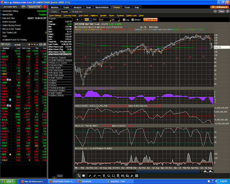Click the Clone button
The width and height of the screenshot is (230, 184).
(x=60, y=176)
